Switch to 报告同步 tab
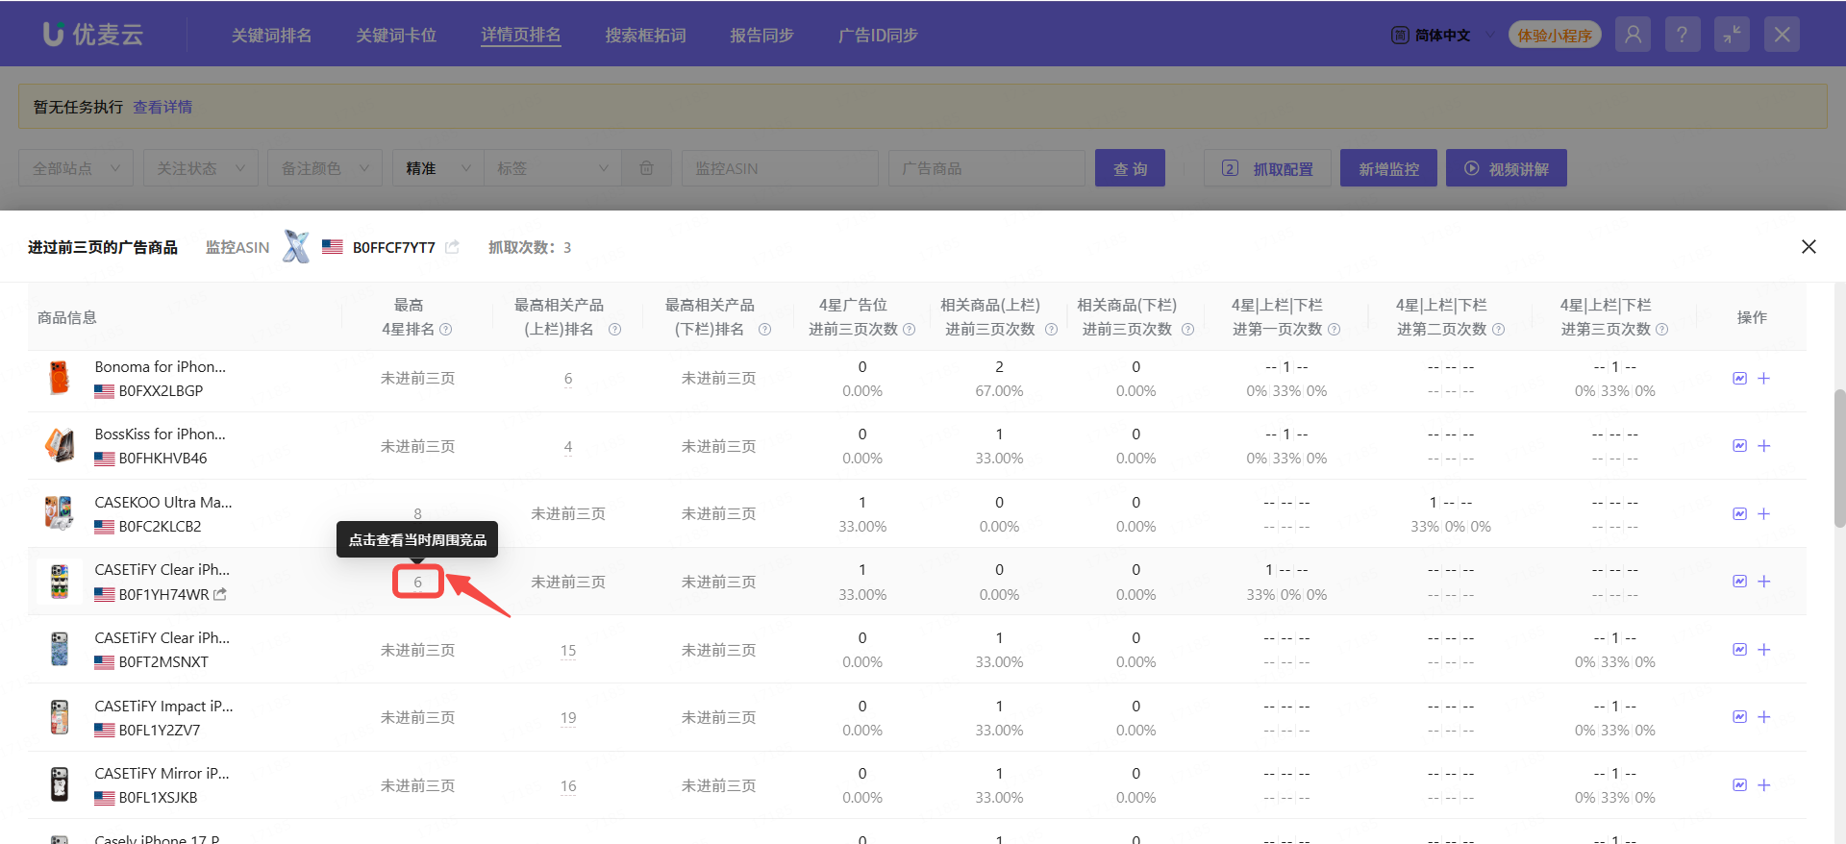The width and height of the screenshot is (1846, 844). pos(761,36)
